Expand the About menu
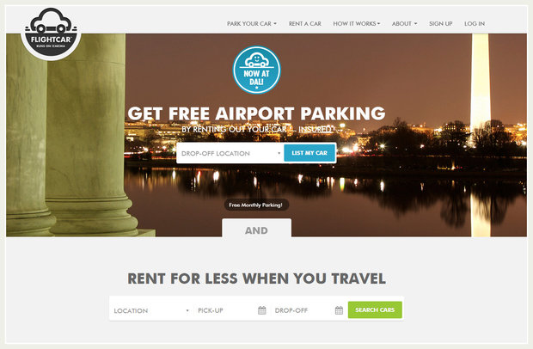The image size is (533, 349). point(404,24)
